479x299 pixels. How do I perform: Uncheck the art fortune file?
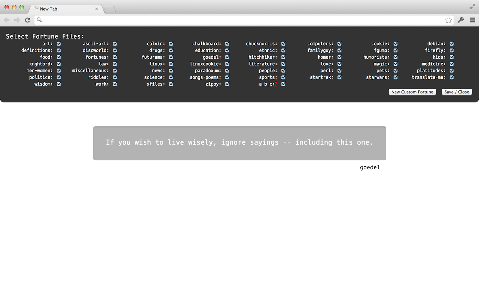point(59,44)
